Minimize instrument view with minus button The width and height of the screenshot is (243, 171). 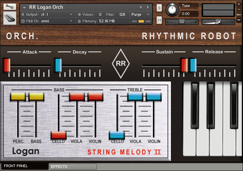tap(239, 10)
